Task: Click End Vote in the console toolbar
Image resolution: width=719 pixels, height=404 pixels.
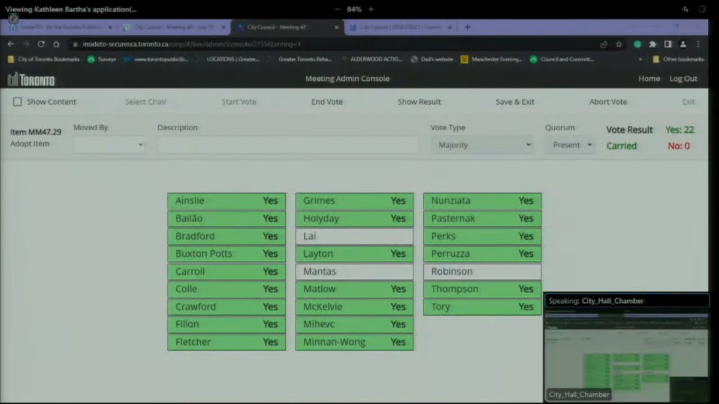Action: [327, 102]
